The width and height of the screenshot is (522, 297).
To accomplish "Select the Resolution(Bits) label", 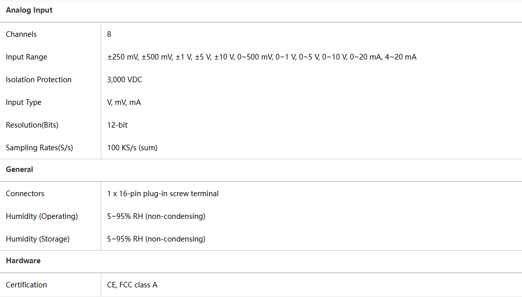I will [32, 125].
